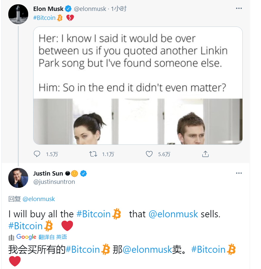The width and height of the screenshot is (261, 269).
Task: Click the reply icon under Elon Musk's tweet
Action: (x=37, y=154)
